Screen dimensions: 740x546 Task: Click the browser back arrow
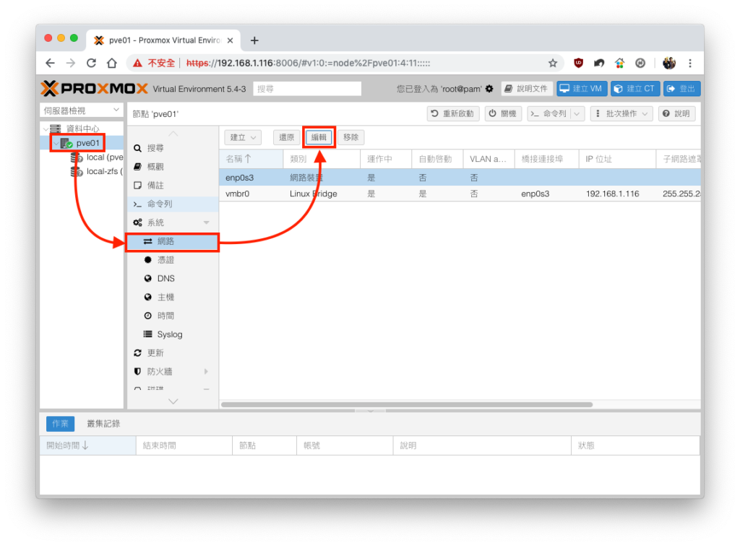point(50,63)
